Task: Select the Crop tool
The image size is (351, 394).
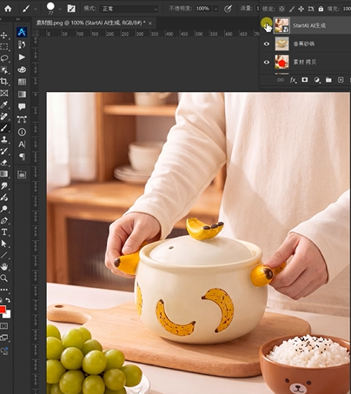Action: 4,82
